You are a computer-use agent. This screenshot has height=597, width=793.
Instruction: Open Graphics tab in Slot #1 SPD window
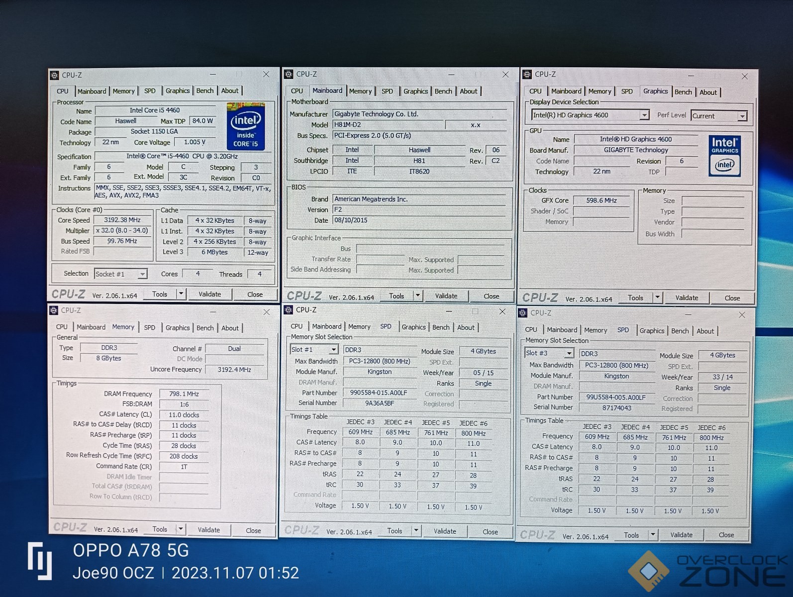414,327
